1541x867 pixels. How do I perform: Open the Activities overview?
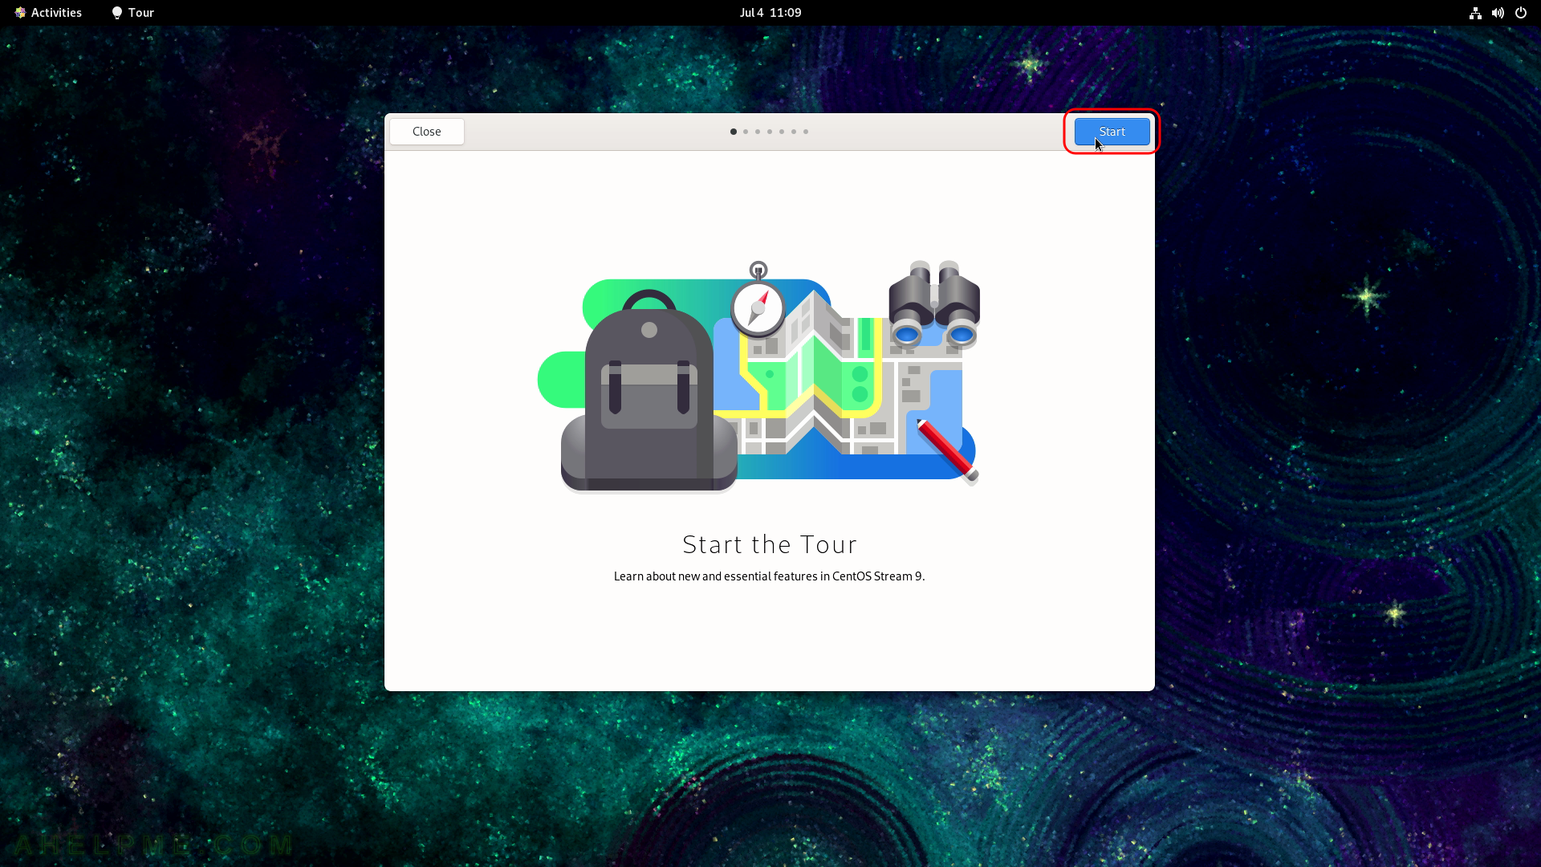48,12
